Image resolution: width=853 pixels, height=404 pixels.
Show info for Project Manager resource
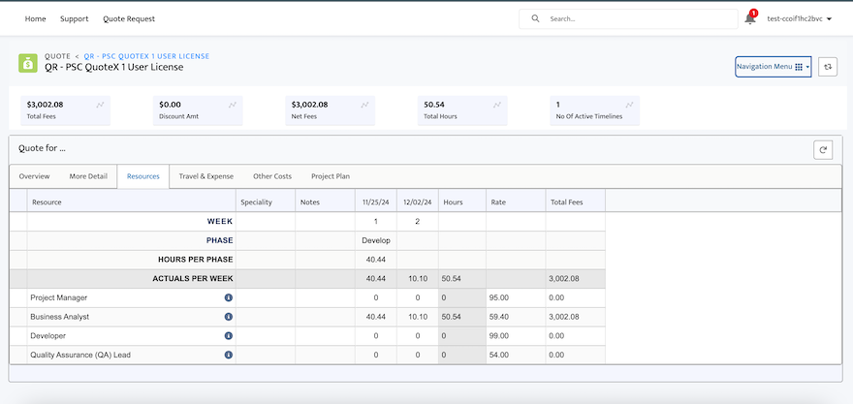pyautogui.click(x=229, y=298)
